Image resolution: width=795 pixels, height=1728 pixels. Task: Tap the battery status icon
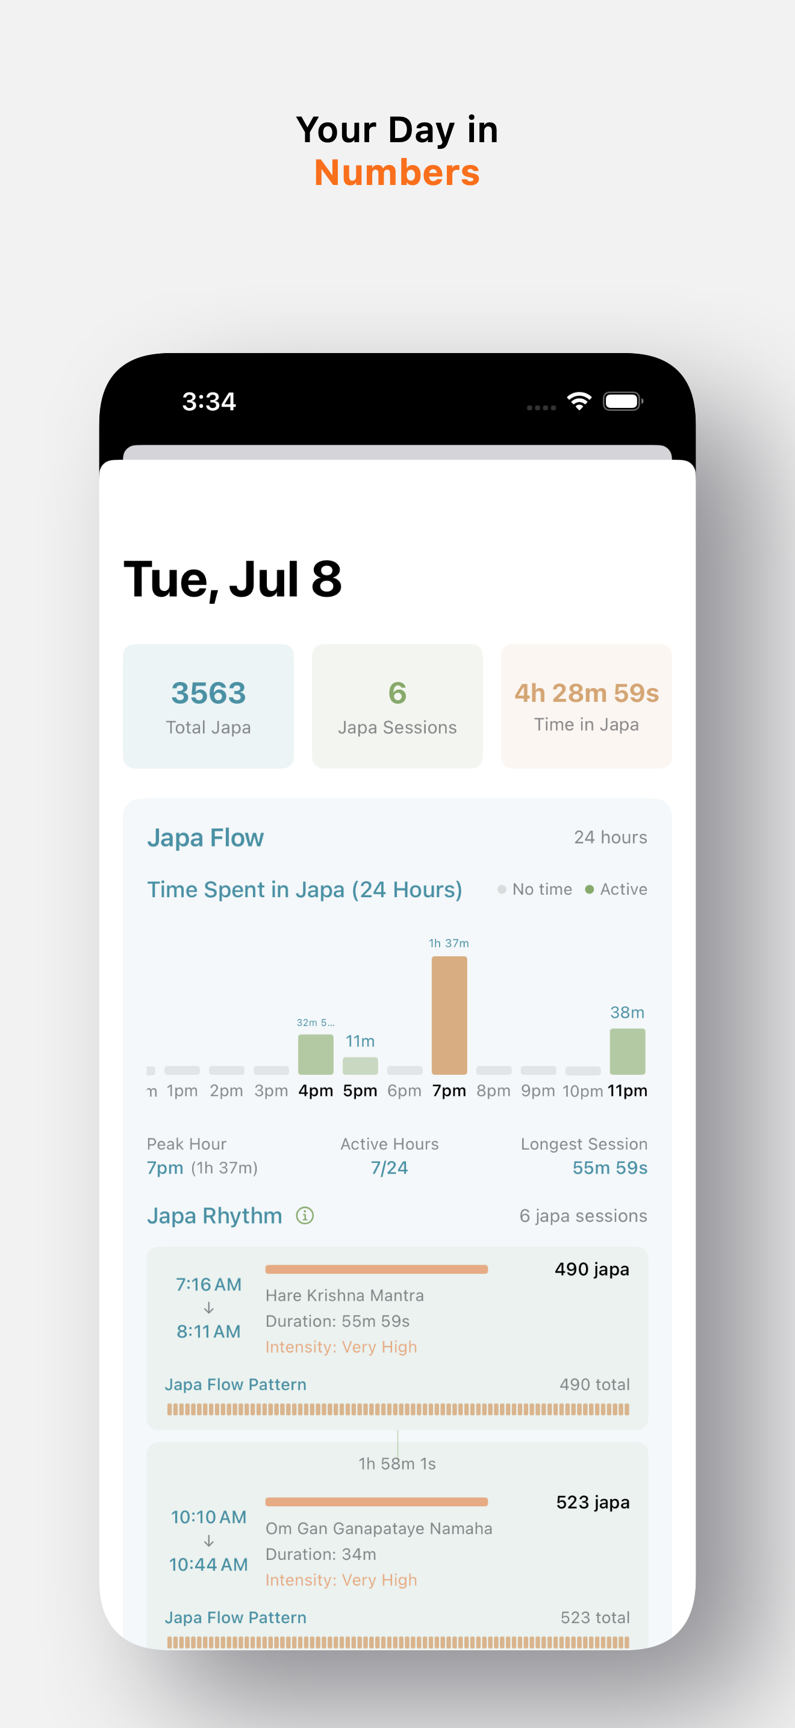click(x=623, y=401)
